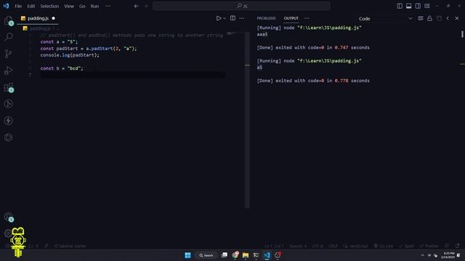Open Windows Start menu
465x261 pixels.
[187, 255]
